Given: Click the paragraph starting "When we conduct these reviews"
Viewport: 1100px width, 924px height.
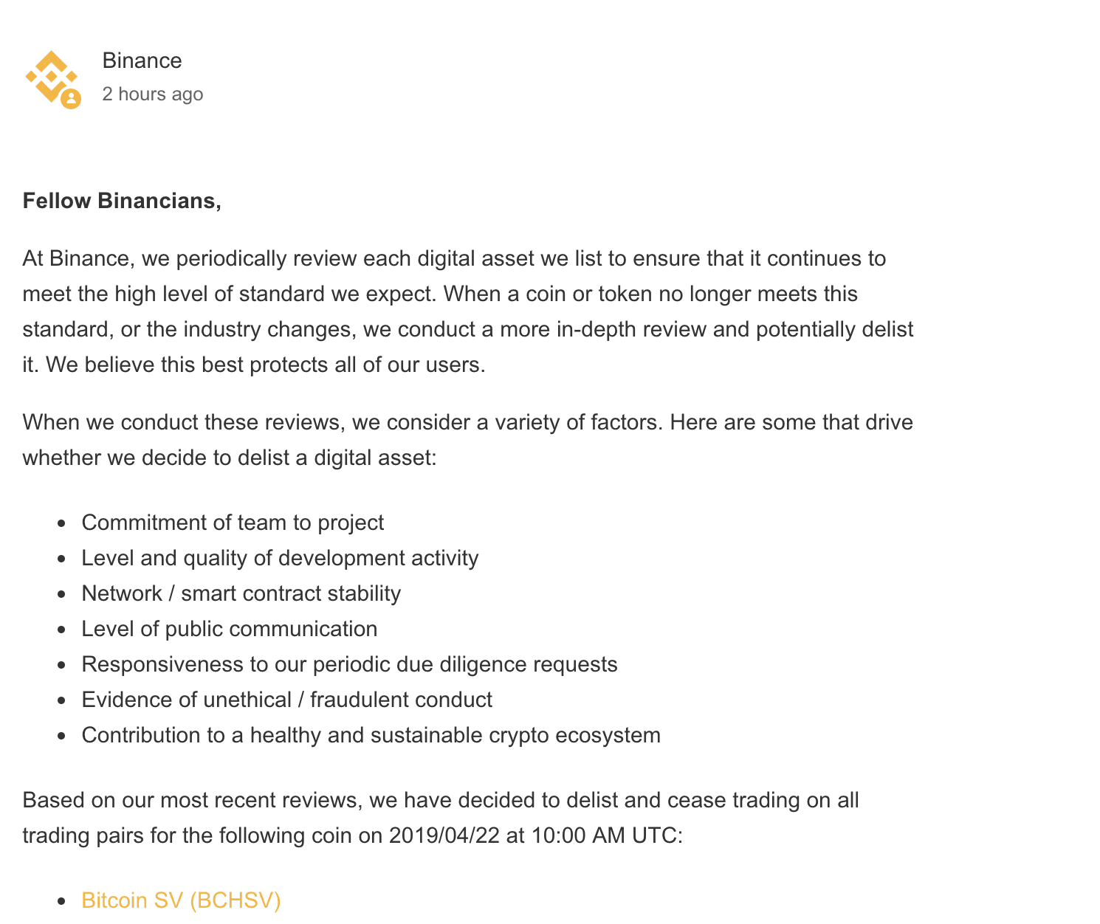Looking at the screenshot, I should pyautogui.click(x=467, y=422).
